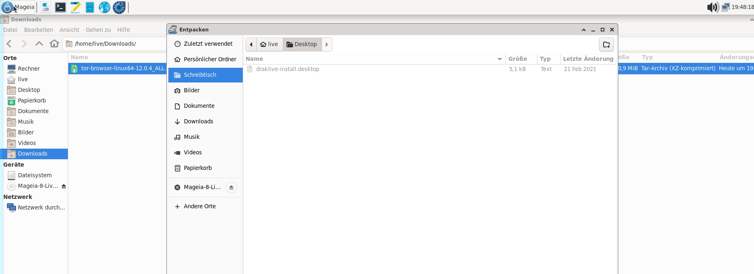Image resolution: width=754 pixels, height=274 pixels.
Task: Toggle sort order arrow on Name column
Action: click(x=499, y=59)
